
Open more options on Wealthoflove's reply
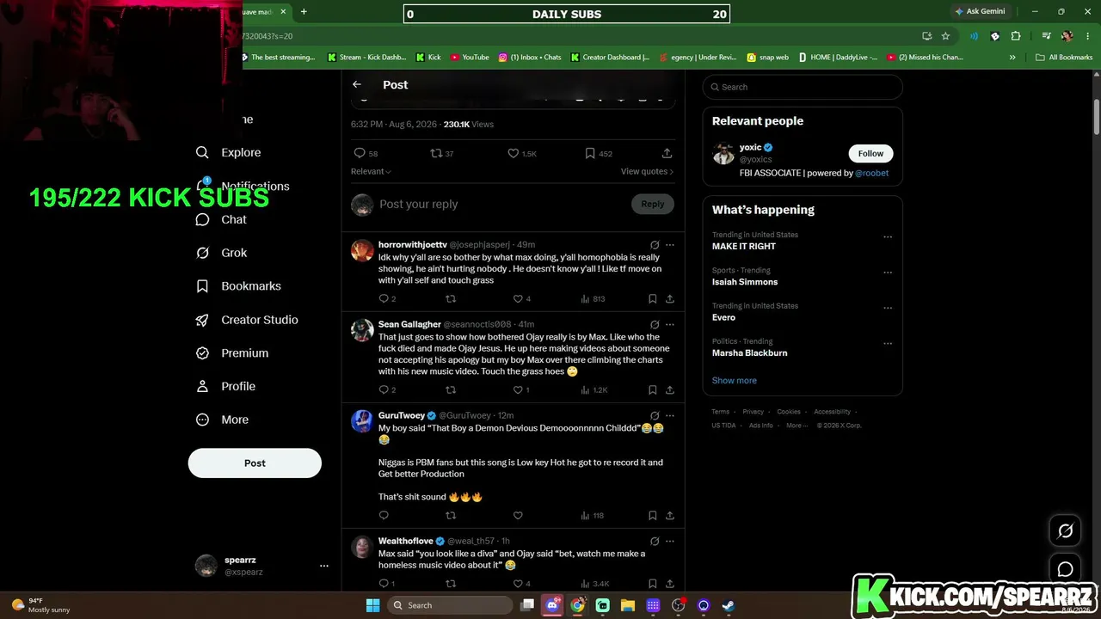point(670,542)
